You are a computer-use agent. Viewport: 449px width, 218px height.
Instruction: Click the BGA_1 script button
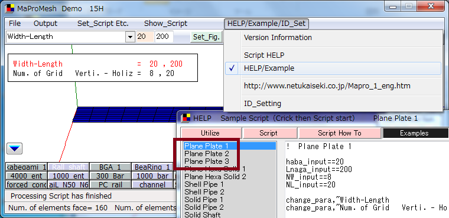pos(110,167)
